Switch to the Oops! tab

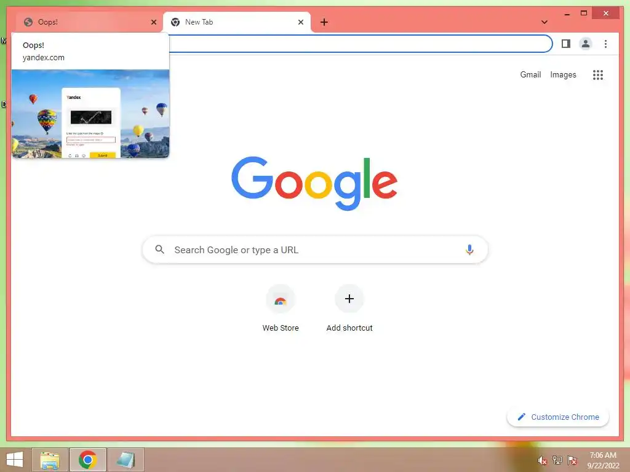tap(89, 22)
